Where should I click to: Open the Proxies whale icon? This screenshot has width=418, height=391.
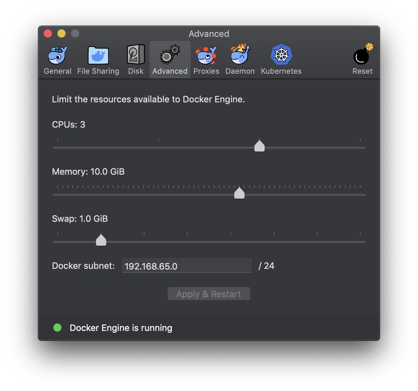click(x=206, y=56)
